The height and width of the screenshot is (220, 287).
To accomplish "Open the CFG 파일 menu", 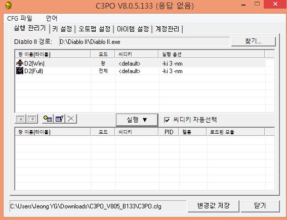I will pyautogui.click(x=20, y=19).
